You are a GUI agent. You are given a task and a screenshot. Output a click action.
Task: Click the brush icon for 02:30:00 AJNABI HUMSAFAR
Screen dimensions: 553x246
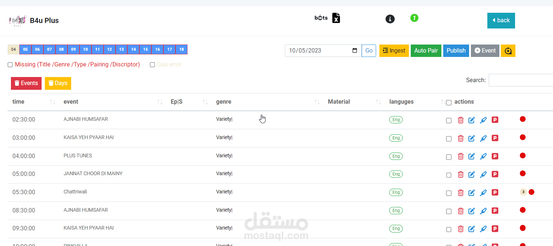(483, 120)
